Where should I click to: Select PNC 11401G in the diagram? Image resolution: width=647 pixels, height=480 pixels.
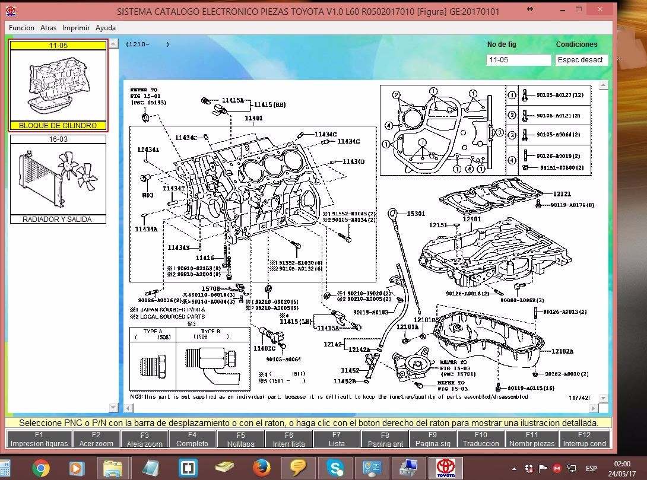click(265, 348)
